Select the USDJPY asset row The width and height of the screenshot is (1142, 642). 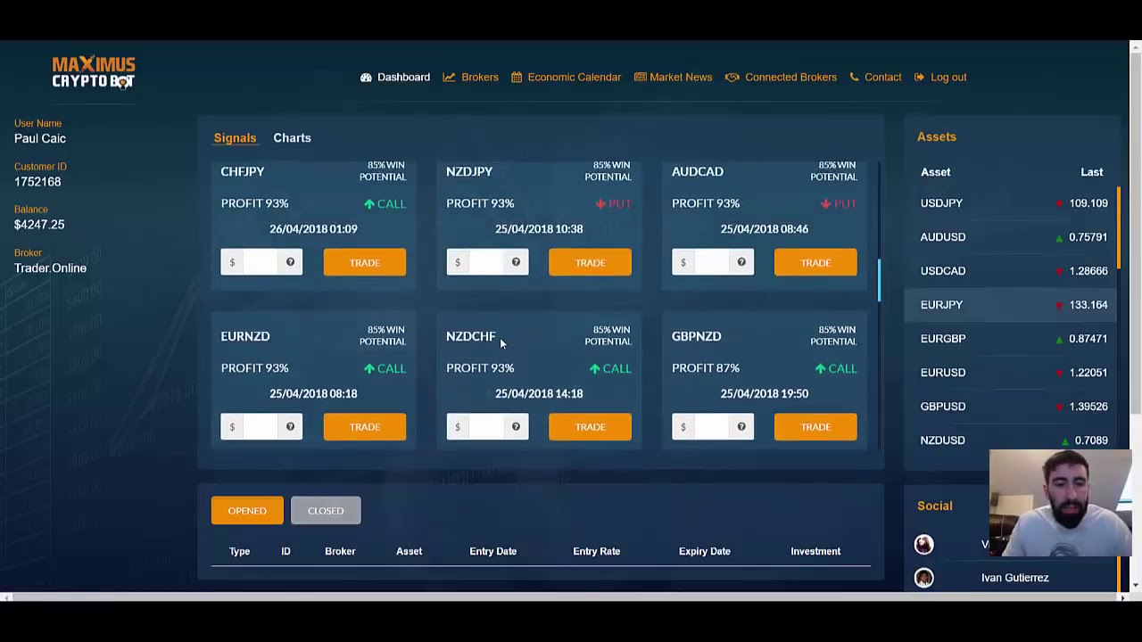[x=1013, y=203]
